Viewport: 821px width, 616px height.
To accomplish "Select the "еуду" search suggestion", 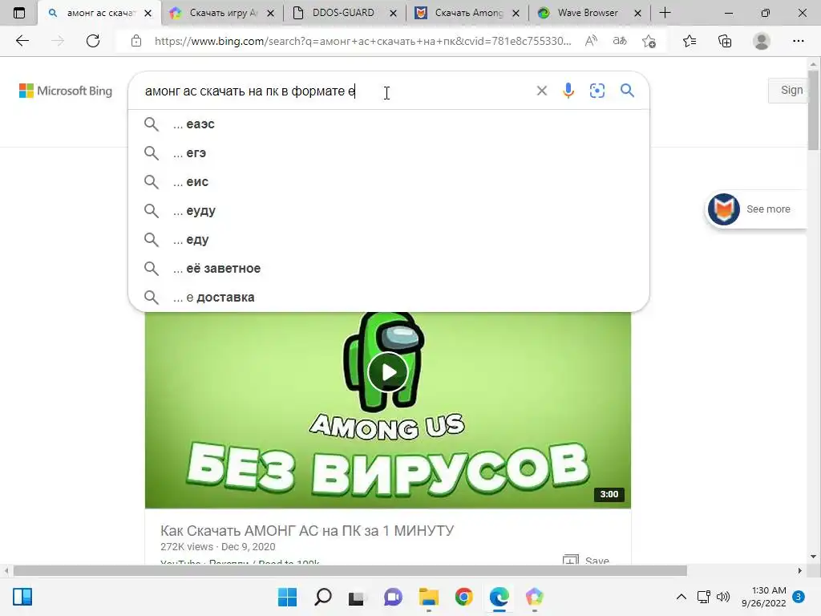I will 389,211.
